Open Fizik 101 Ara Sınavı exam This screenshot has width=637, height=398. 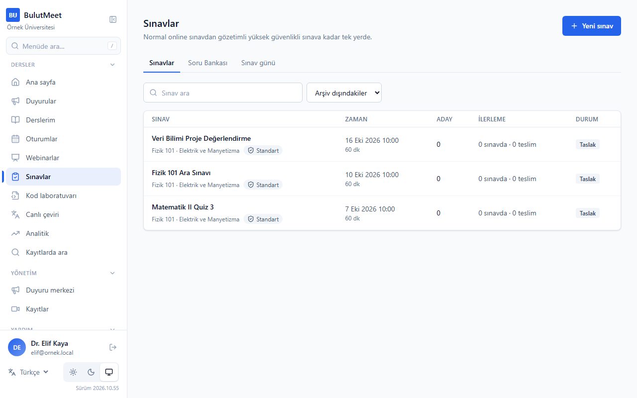(181, 173)
